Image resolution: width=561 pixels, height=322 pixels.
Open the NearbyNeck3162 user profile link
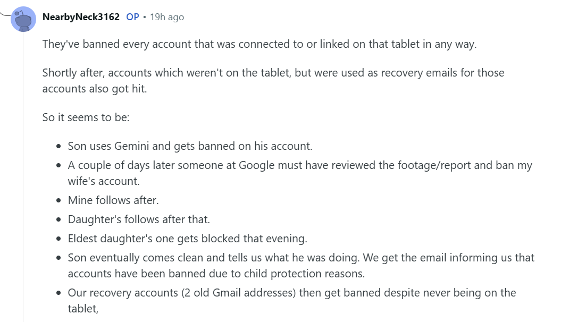(81, 17)
